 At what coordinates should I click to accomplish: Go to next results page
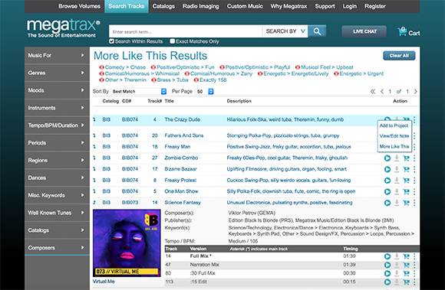coord(416,91)
